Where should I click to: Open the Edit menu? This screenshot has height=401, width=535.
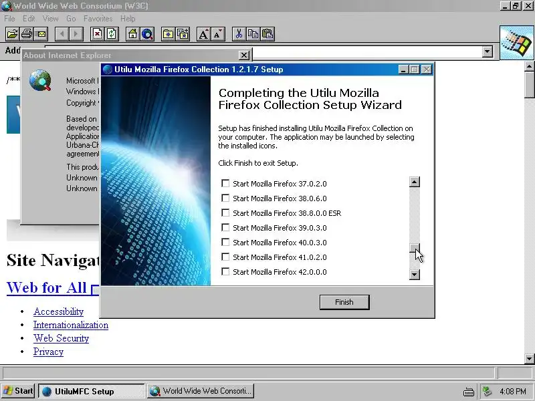tap(29, 19)
